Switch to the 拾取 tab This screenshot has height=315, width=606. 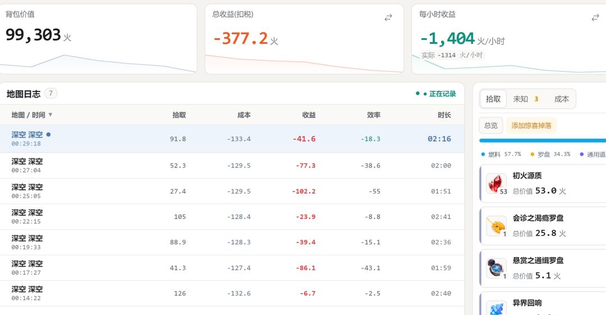point(493,99)
